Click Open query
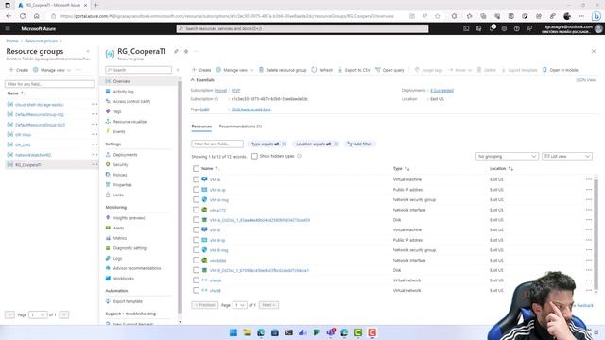Screen dimensions: 605x340 tap(389, 70)
